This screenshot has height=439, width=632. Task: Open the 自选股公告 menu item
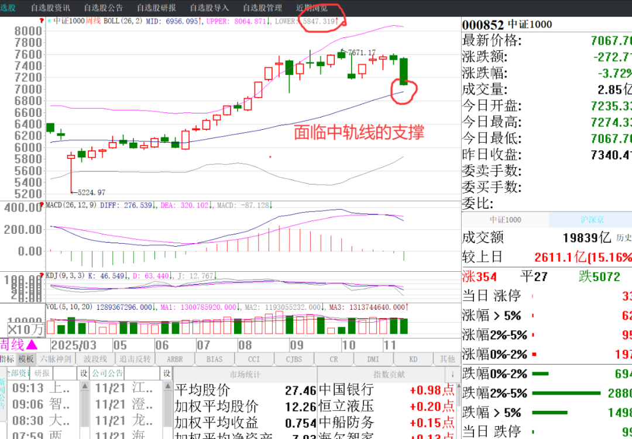pos(103,8)
